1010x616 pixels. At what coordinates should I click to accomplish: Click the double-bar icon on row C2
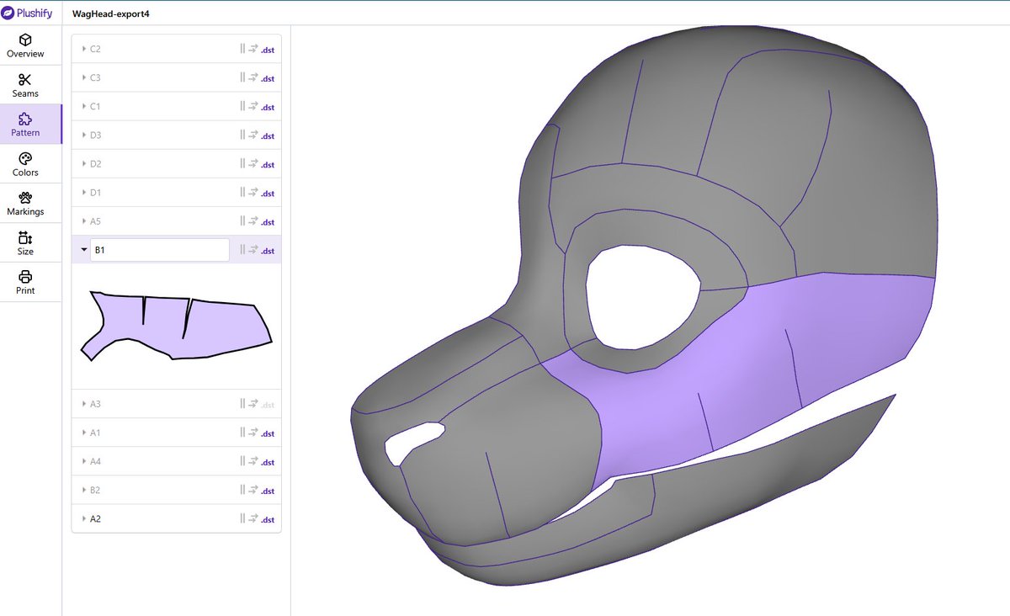[242, 49]
